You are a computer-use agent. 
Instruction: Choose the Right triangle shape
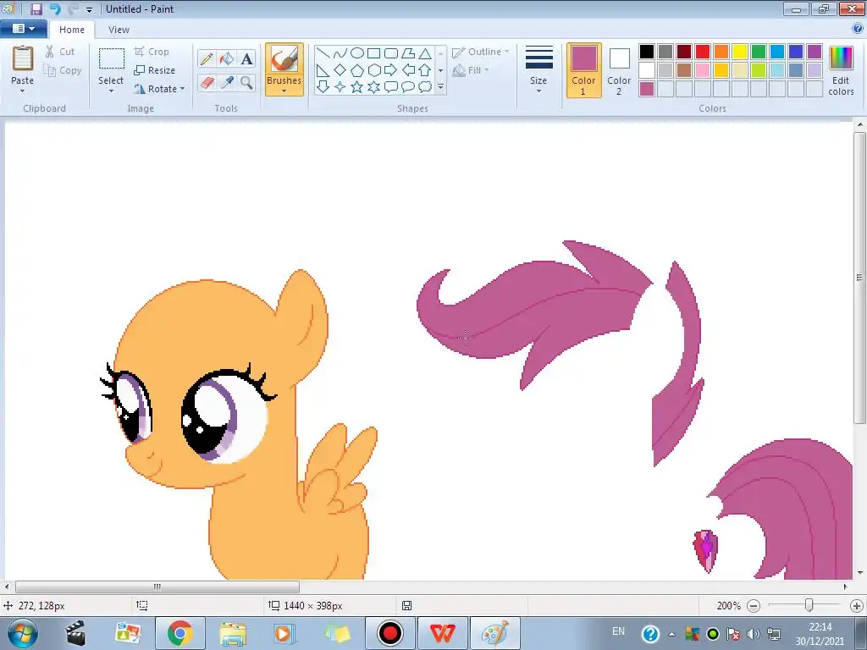click(x=323, y=70)
